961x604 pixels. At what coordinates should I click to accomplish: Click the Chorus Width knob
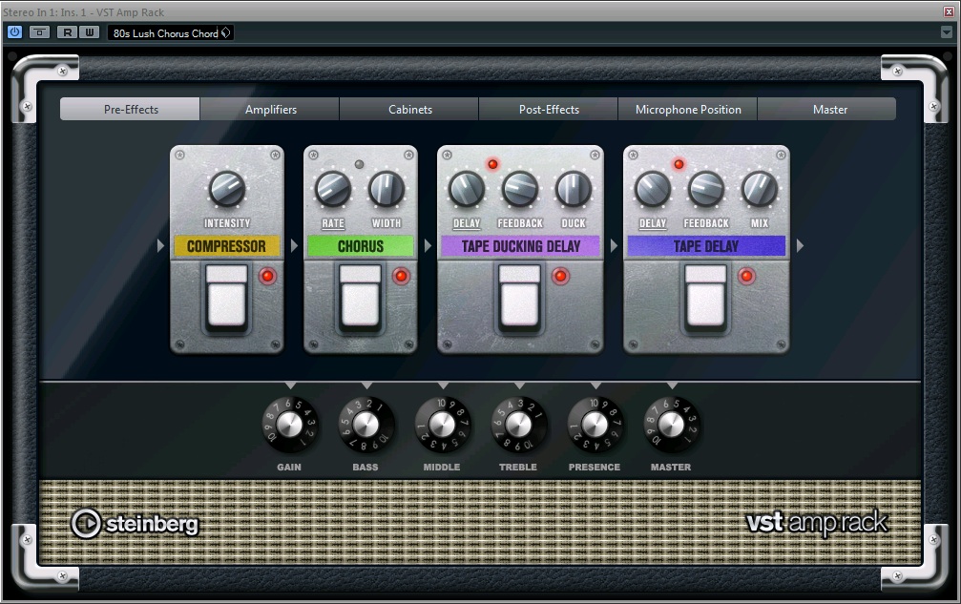[386, 189]
